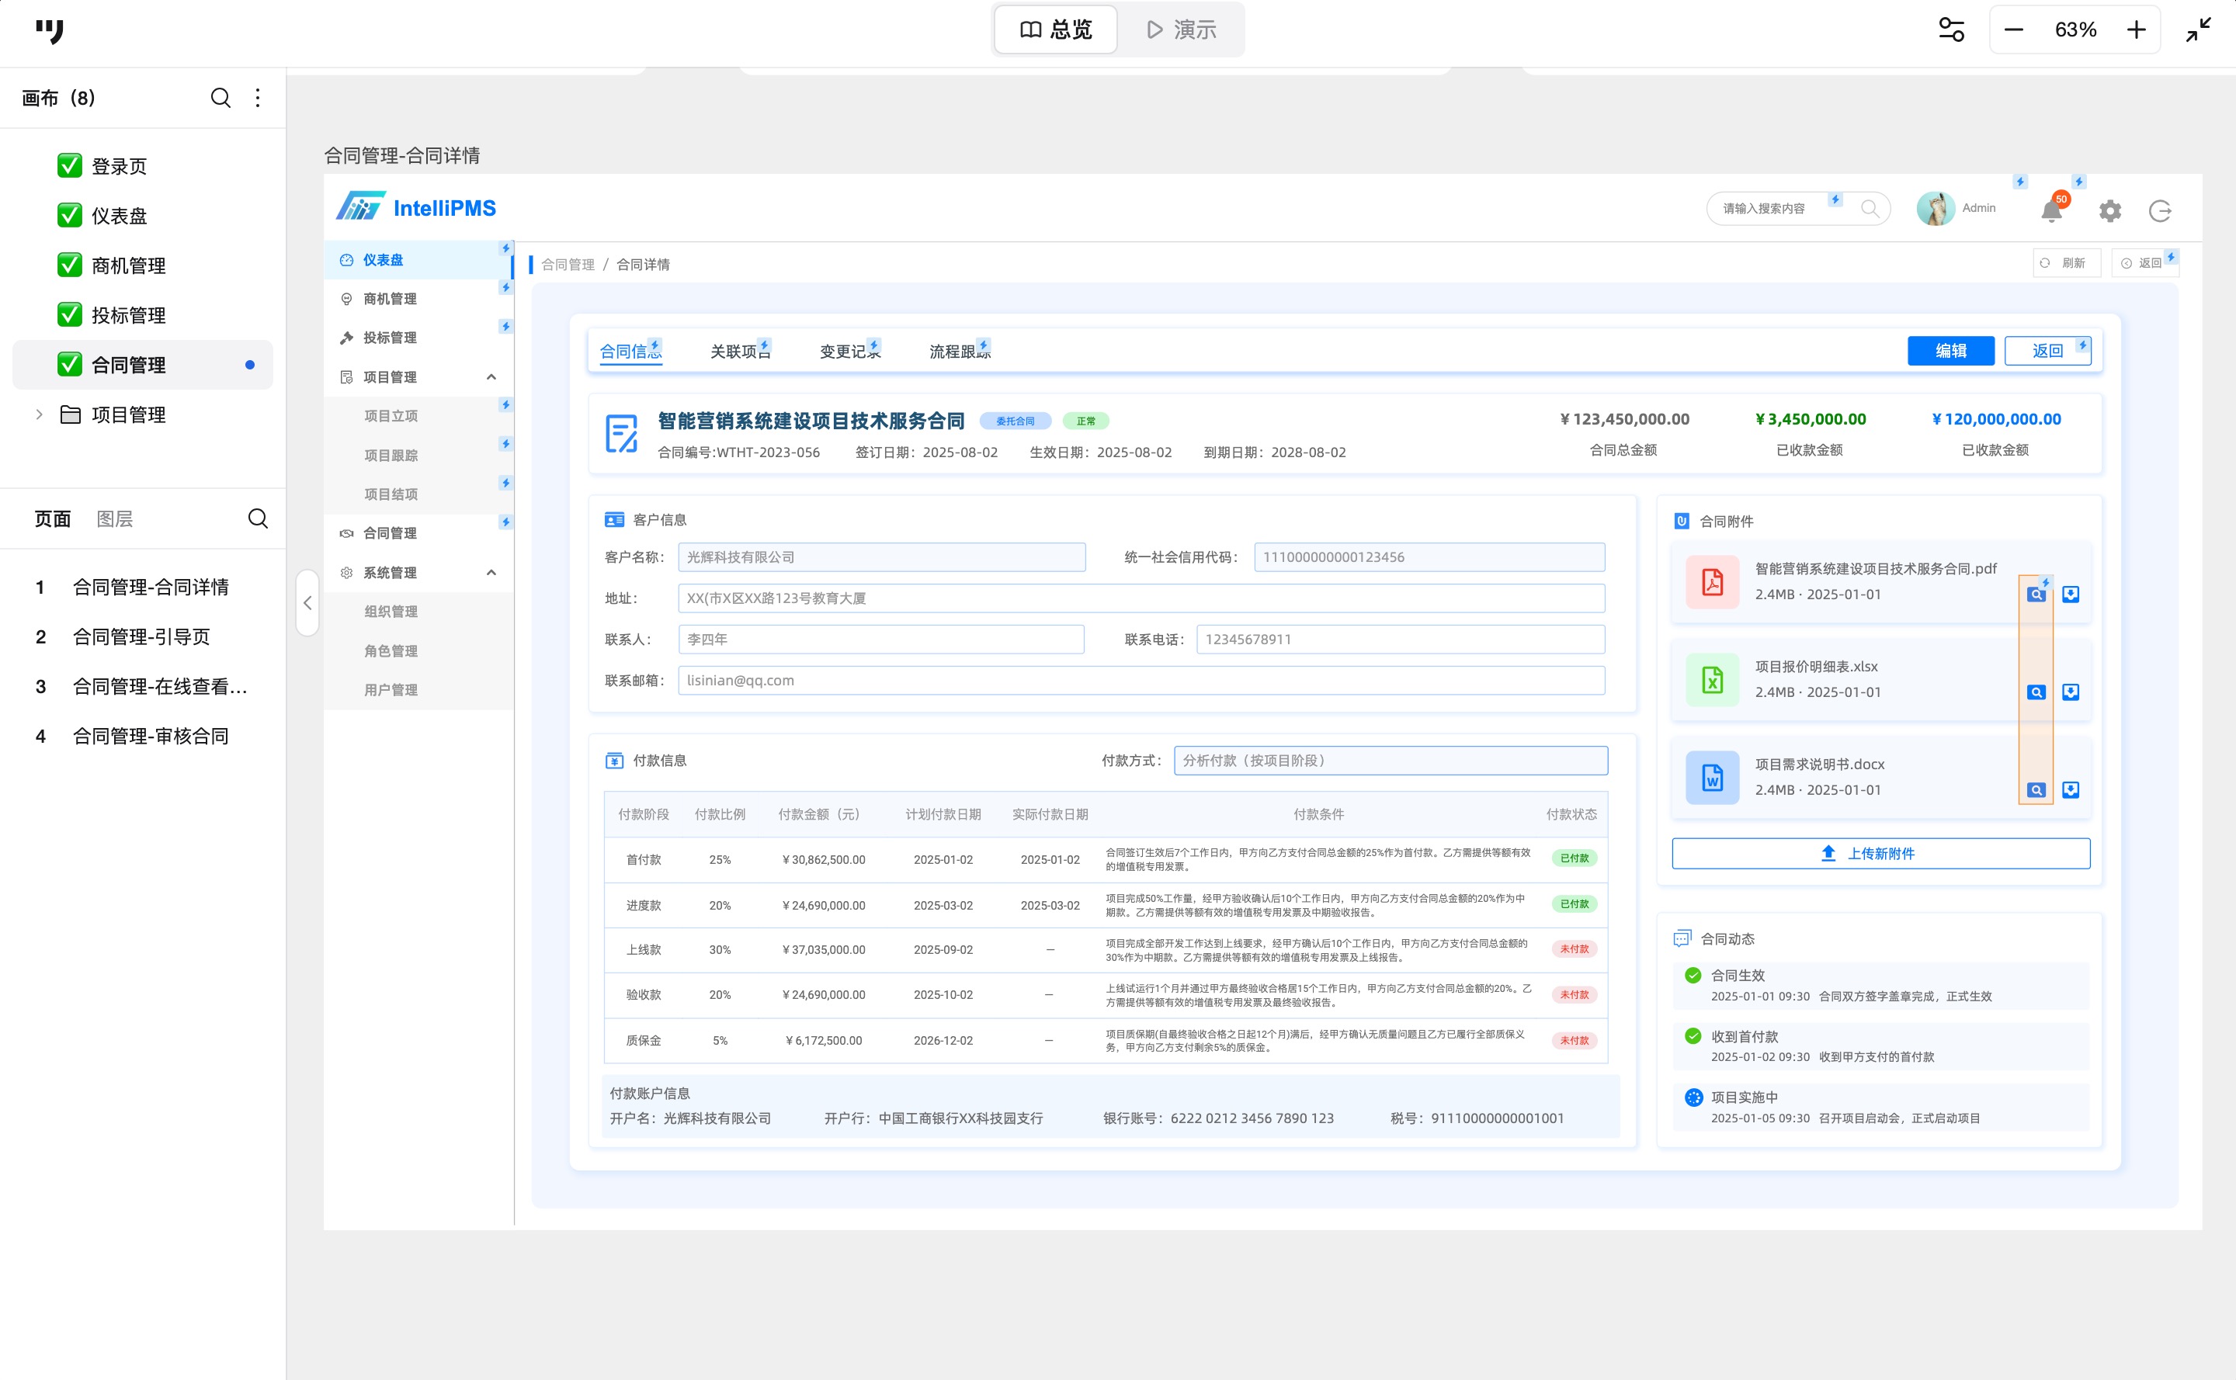Click the 合同管理 breadcrumb link
The image size is (2236, 1380).
click(x=567, y=265)
